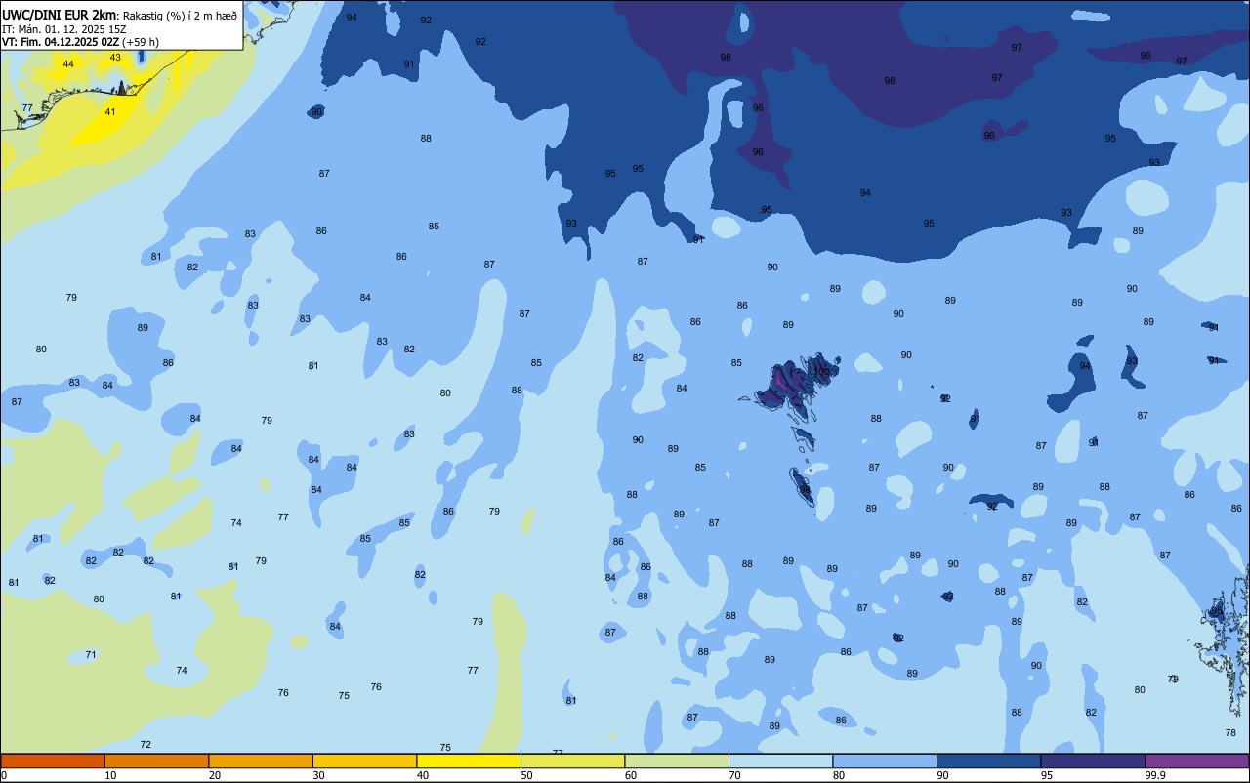Click the humidity value 41 in yellow area
This screenshot has height=783, width=1250.
[x=110, y=111]
